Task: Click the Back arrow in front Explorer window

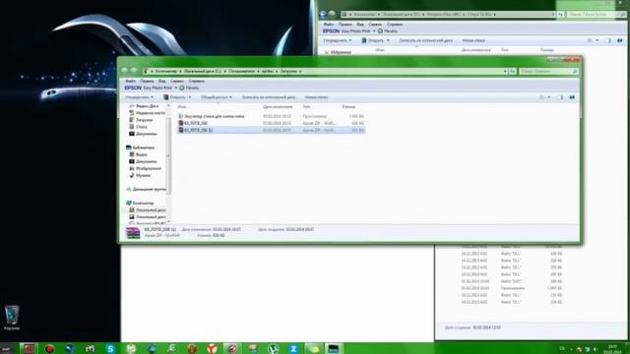Action: (x=125, y=71)
